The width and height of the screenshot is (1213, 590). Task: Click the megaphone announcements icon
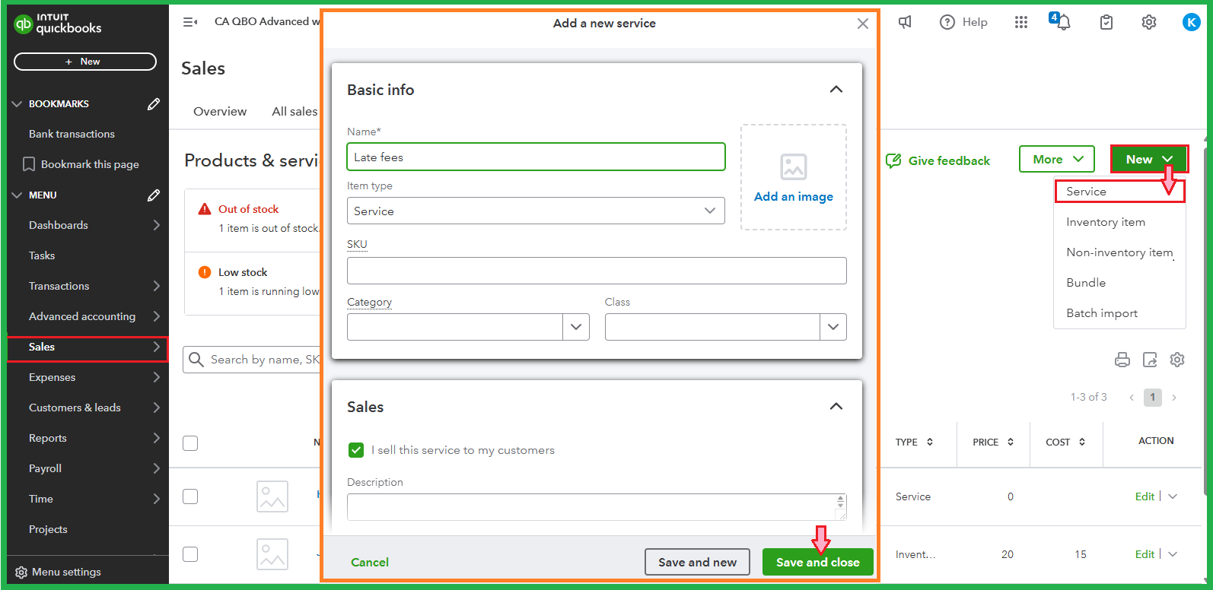tap(905, 22)
